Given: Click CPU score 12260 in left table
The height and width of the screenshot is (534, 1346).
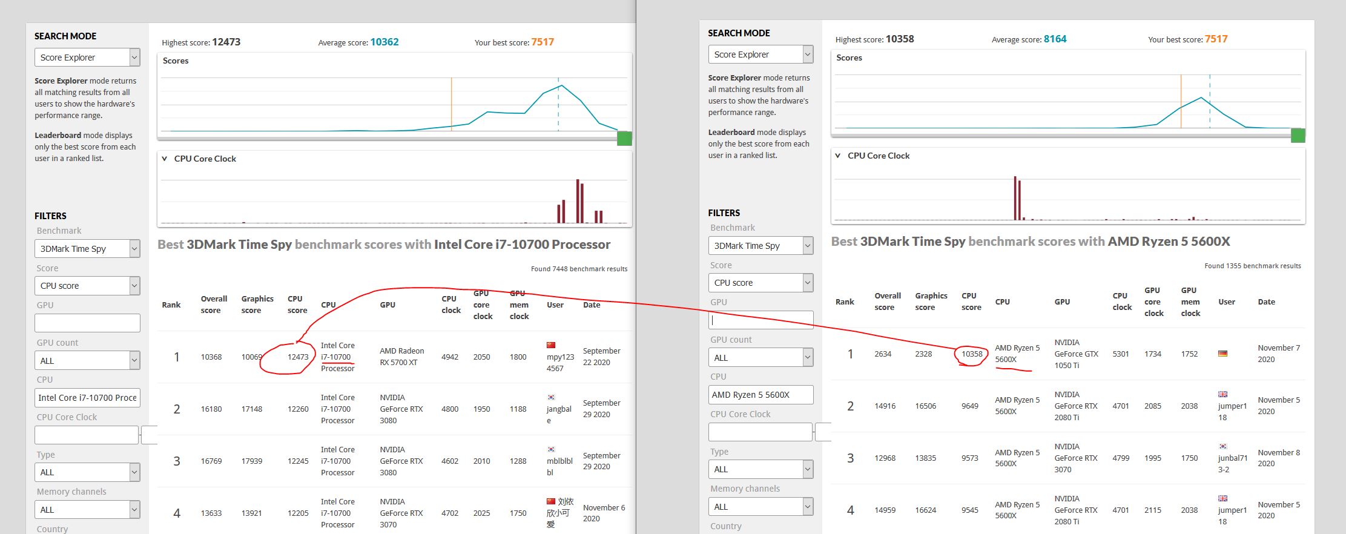Looking at the screenshot, I should (298, 409).
